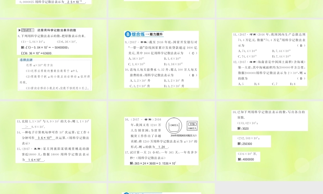
Task: Click the blue circled B icon beside 综合练
Action: point(128,34)
